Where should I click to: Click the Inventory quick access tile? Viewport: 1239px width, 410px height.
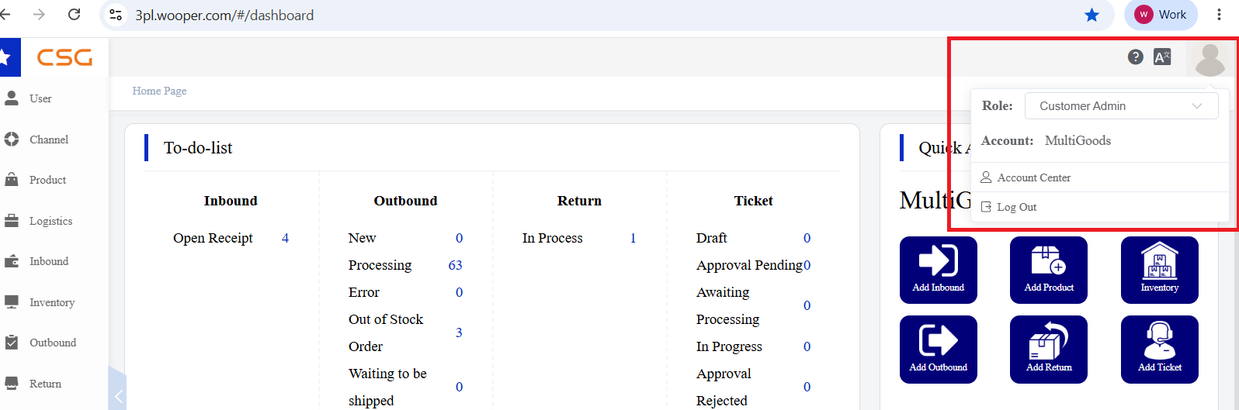click(x=1160, y=270)
